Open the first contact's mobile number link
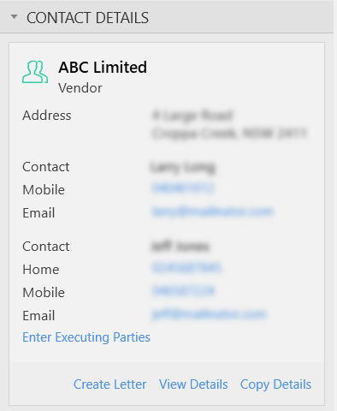 pos(183,188)
